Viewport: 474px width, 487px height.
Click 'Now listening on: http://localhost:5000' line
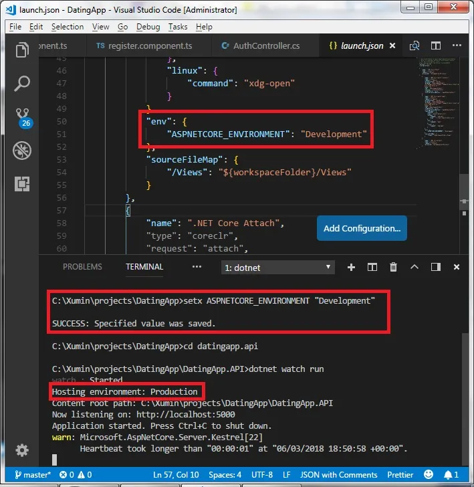pos(144,414)
